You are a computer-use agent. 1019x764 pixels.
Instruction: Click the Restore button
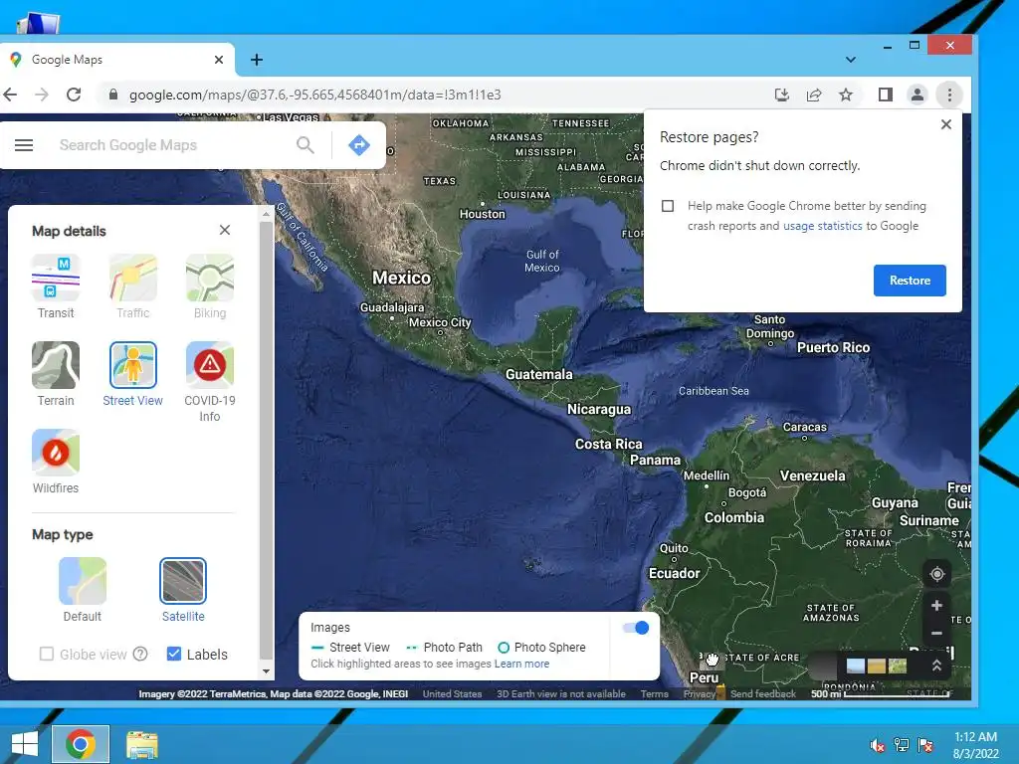coord(910,281)
